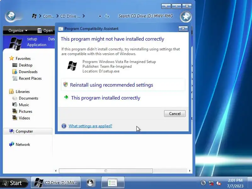The width and height of the screenshot is (252, 189).
Task: Open Documents library
Action: tap(28, 98)
